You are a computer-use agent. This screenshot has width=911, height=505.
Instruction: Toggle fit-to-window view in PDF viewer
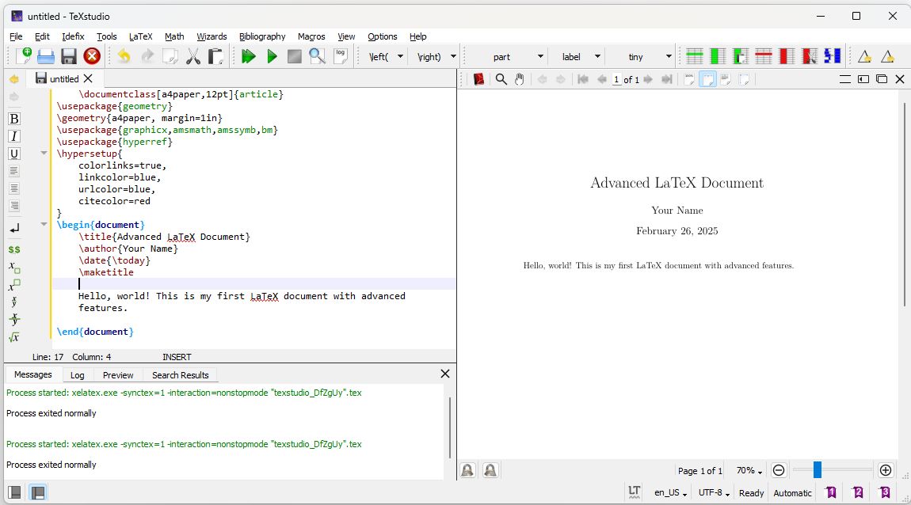coord(745,79)
